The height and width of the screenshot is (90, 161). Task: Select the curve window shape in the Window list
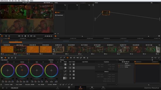65,75
